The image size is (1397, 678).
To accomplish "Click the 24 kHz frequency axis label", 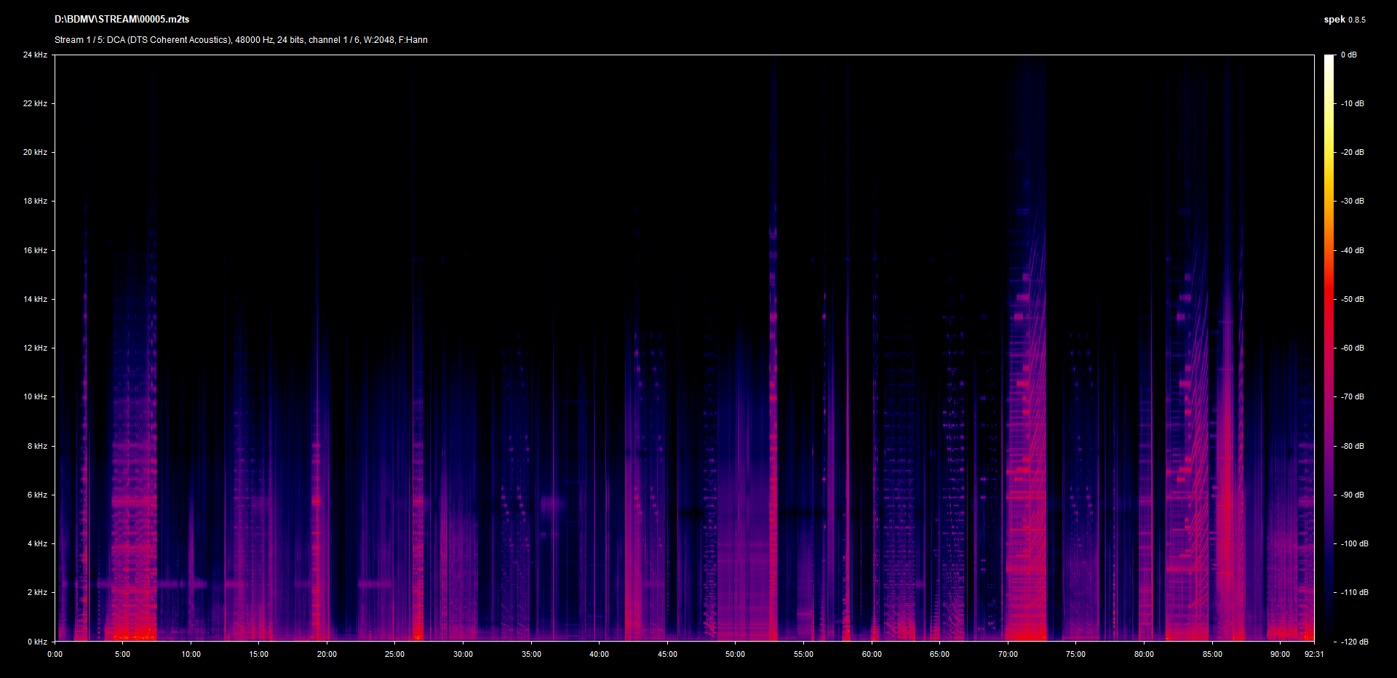I will 35,55.
